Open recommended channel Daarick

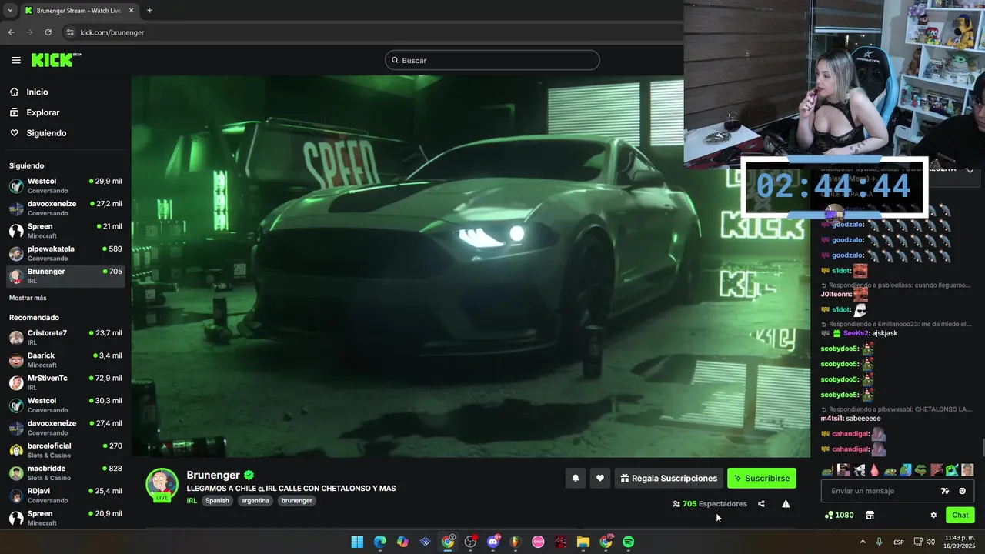65,360
